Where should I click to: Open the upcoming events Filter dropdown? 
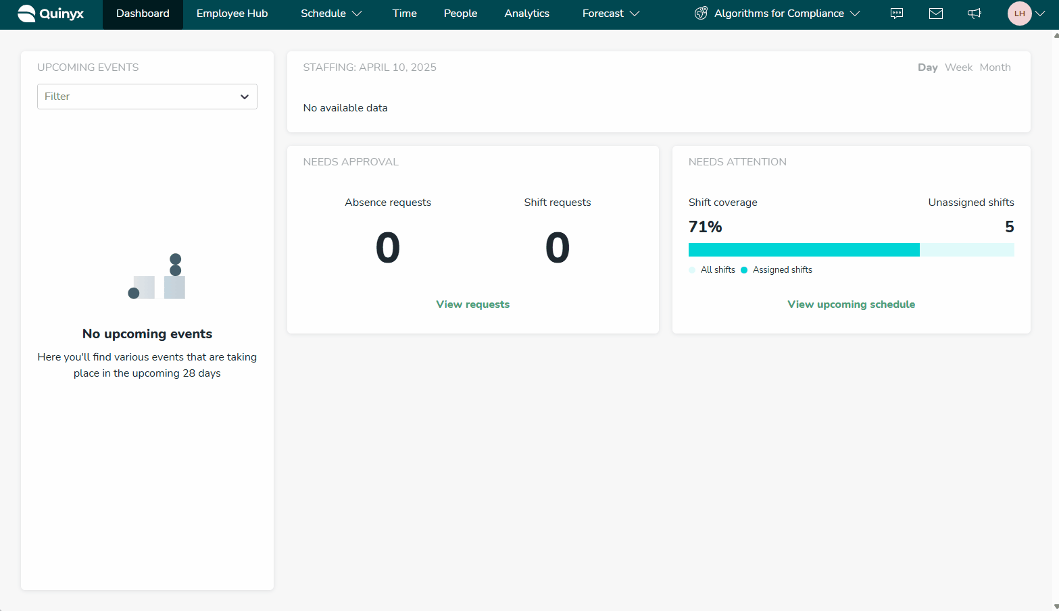pos(147,97)
